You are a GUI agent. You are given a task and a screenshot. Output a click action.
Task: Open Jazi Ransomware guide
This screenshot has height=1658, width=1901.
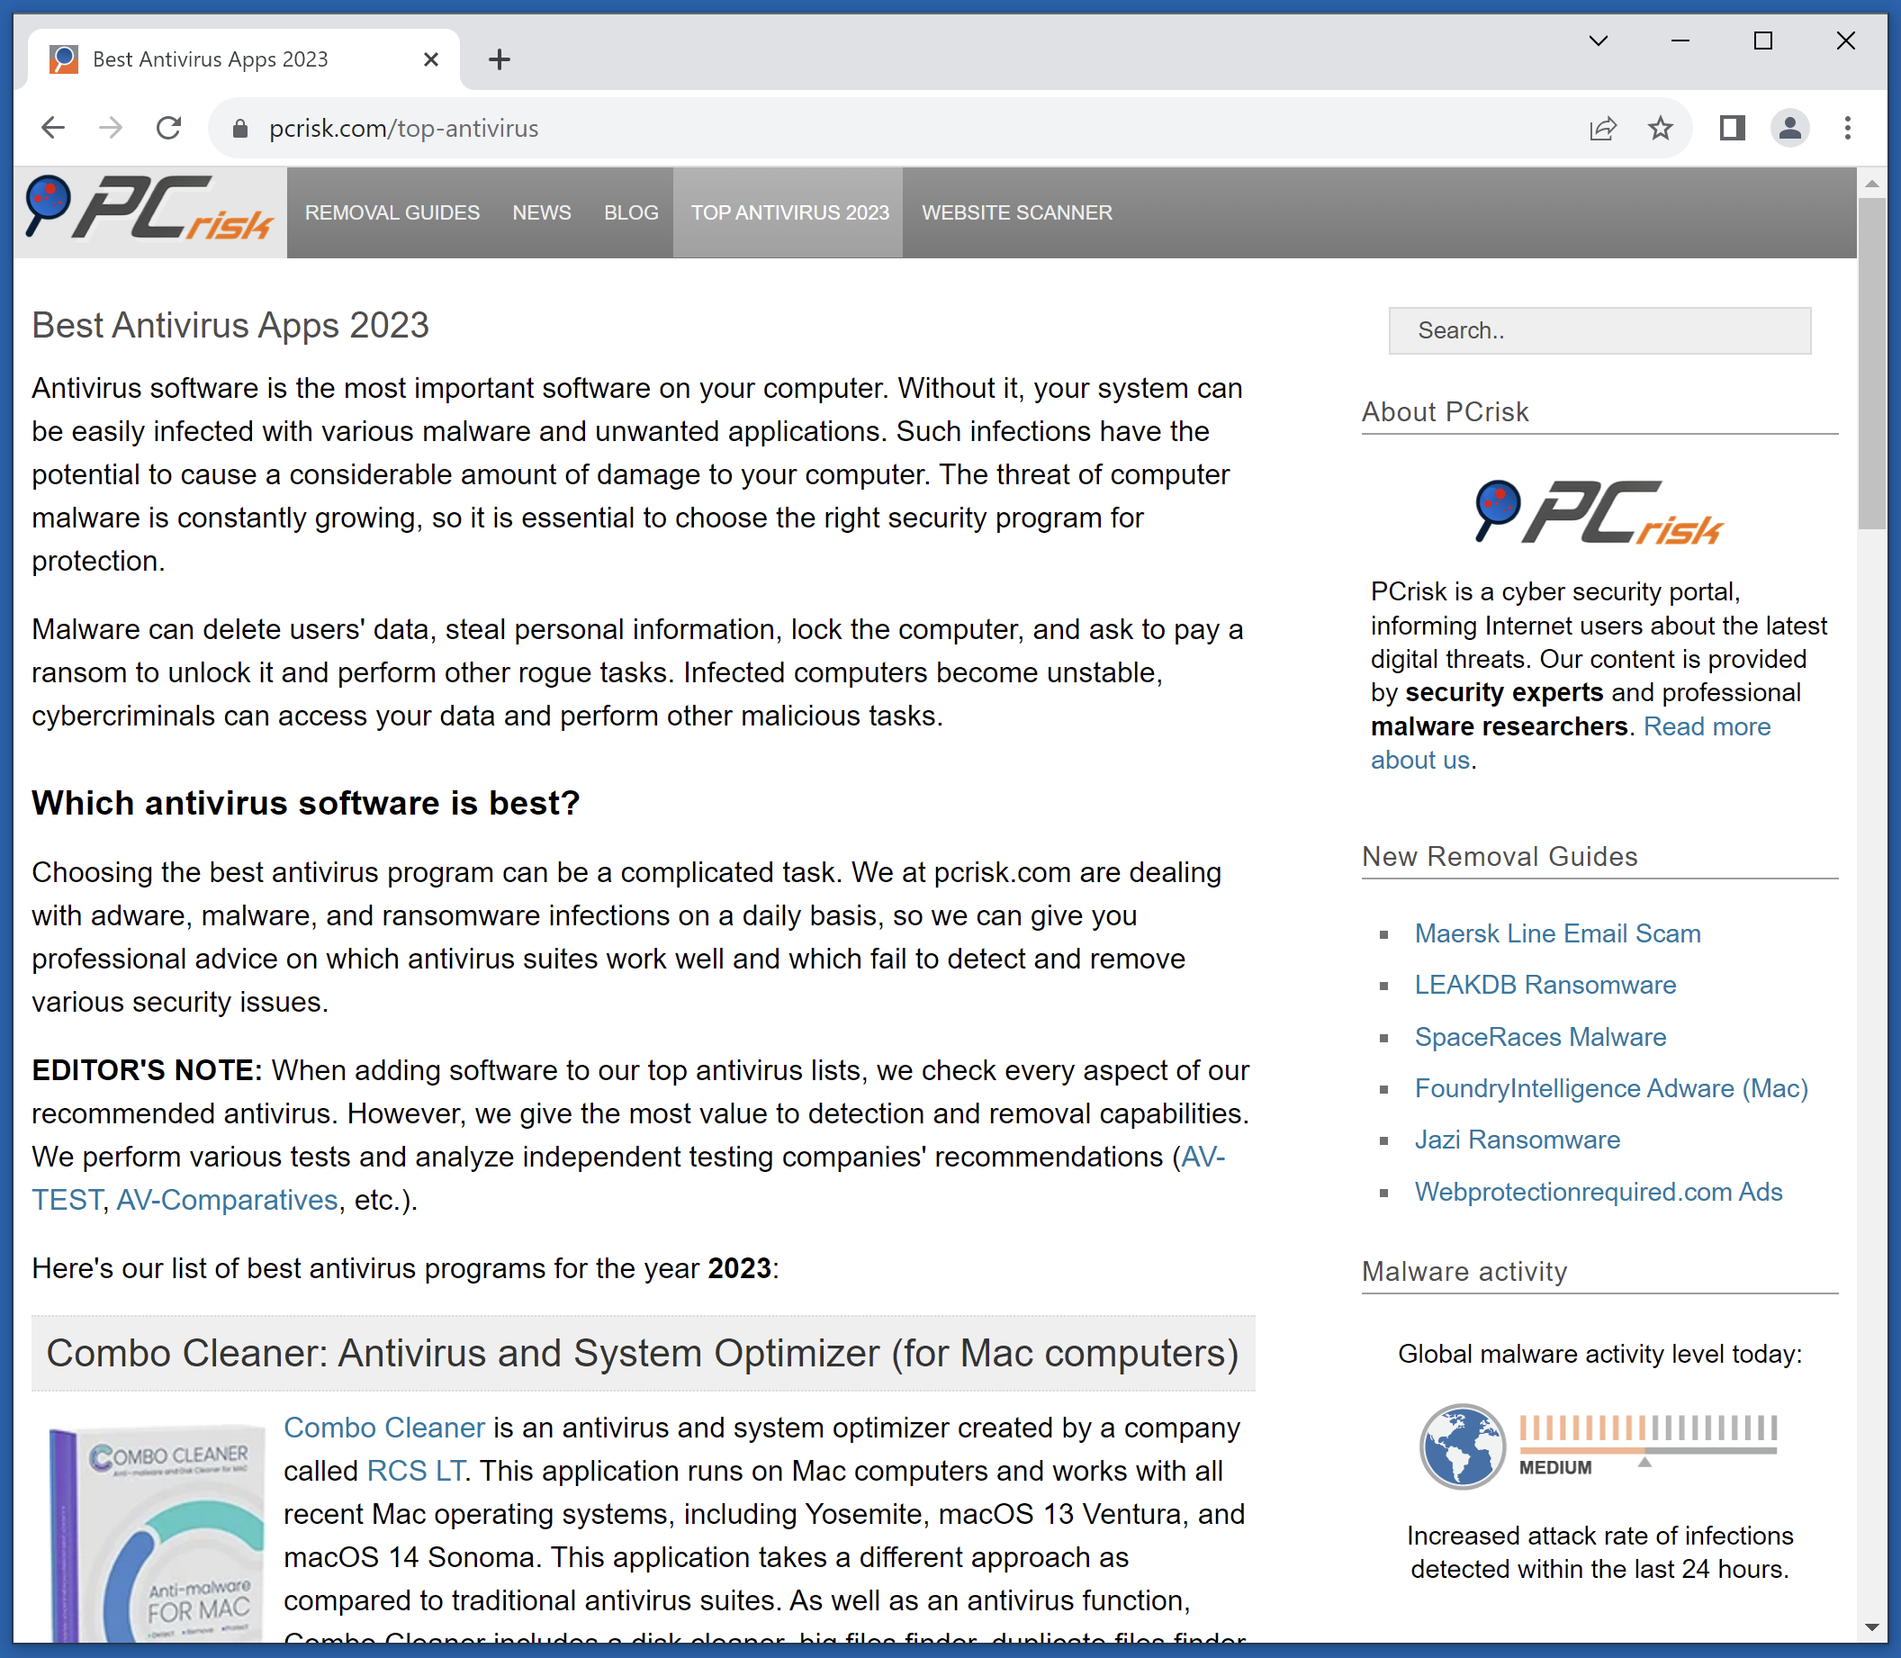coord(1517,1140)
